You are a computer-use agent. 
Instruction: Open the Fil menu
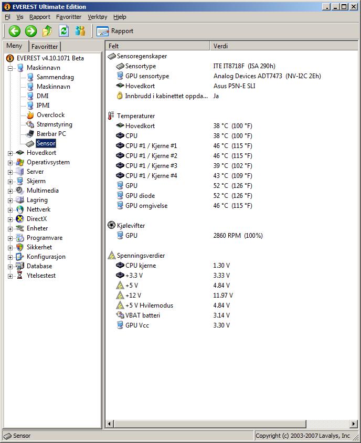click(x=8, y=17)
